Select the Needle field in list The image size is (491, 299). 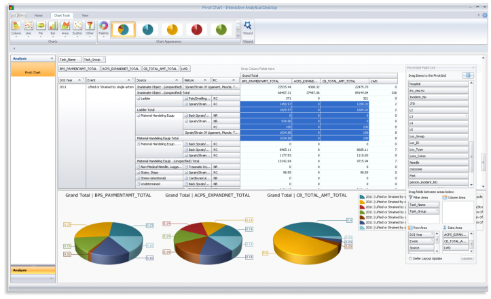(438, 162)
